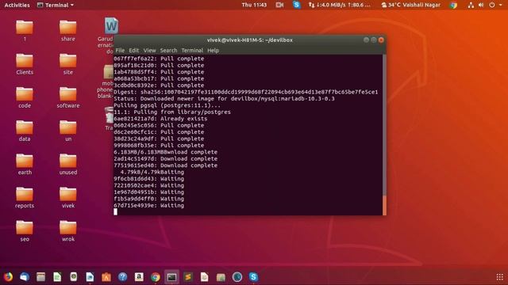The image size is (508, 285).
Task: Select the 'reports' desktop folder
Action: [25, 197]
